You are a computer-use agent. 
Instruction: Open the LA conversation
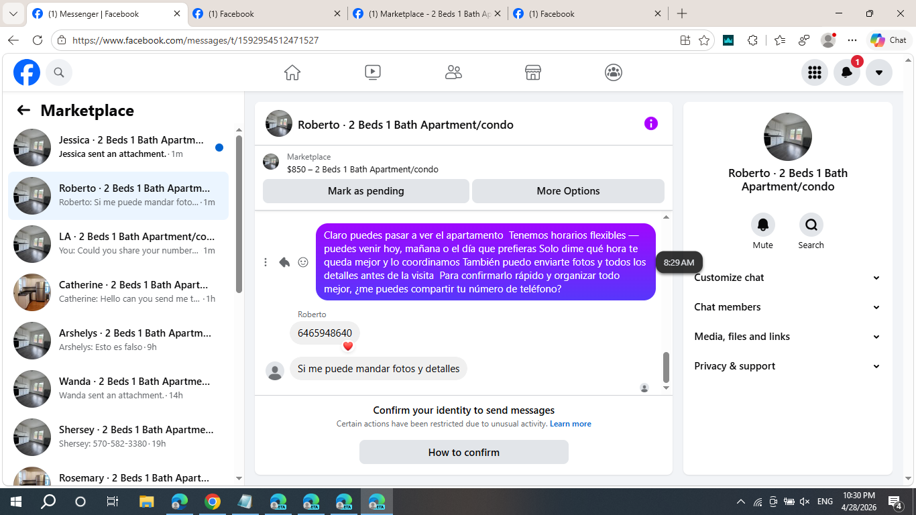[118, 244]
